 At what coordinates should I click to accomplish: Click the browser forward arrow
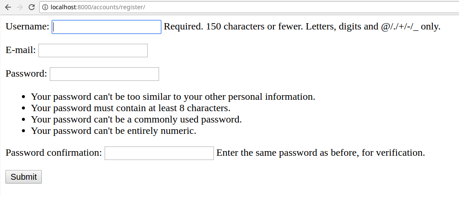click(x=19, y=7)
